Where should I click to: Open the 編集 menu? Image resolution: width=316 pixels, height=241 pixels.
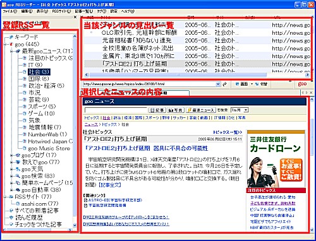click(27, 11)
